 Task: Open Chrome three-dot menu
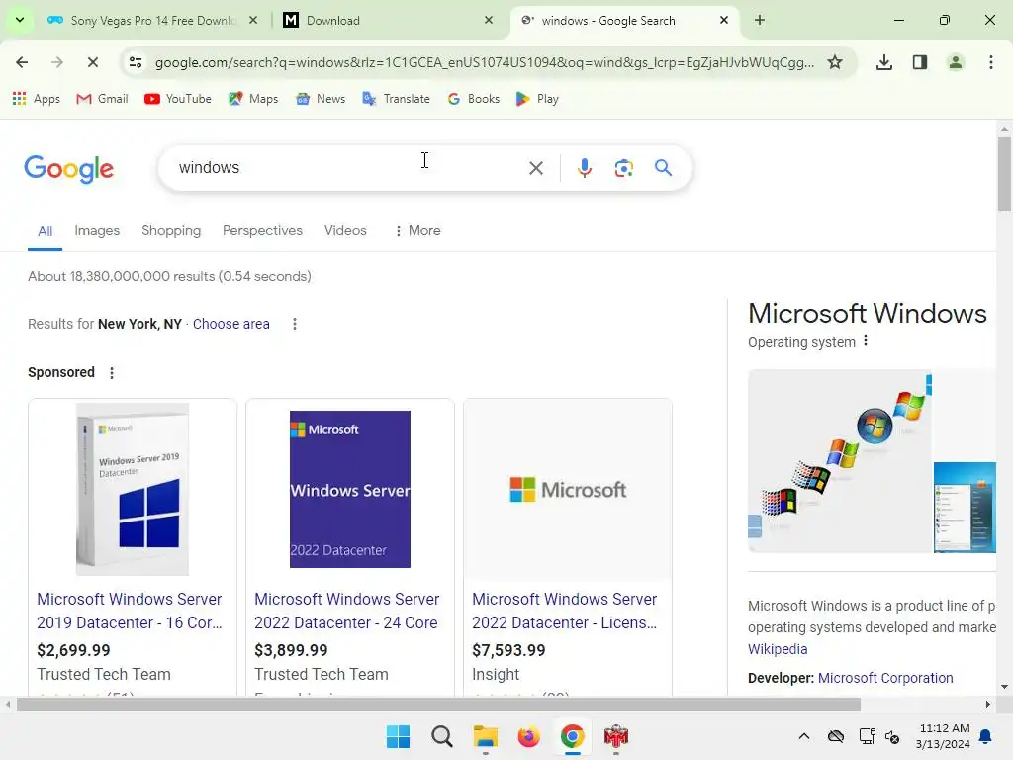click(x=991, y=62)
